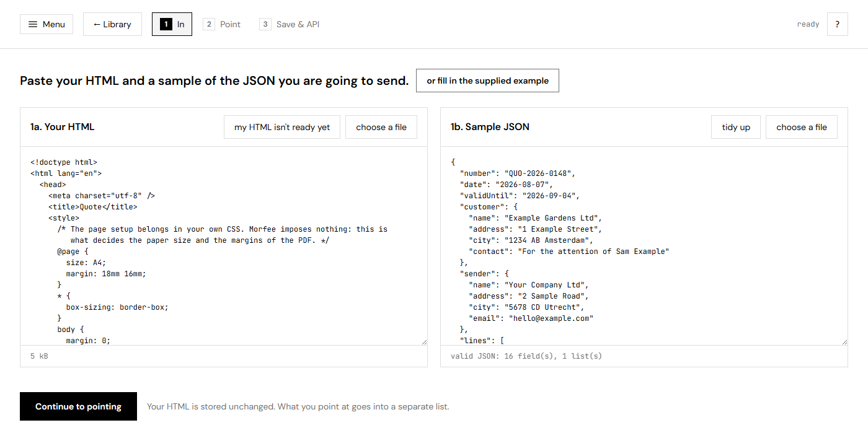Screen dimensions: 868x446
Task: Click the '"address": "2 Sample Road"' line
Action: point(529,296)
